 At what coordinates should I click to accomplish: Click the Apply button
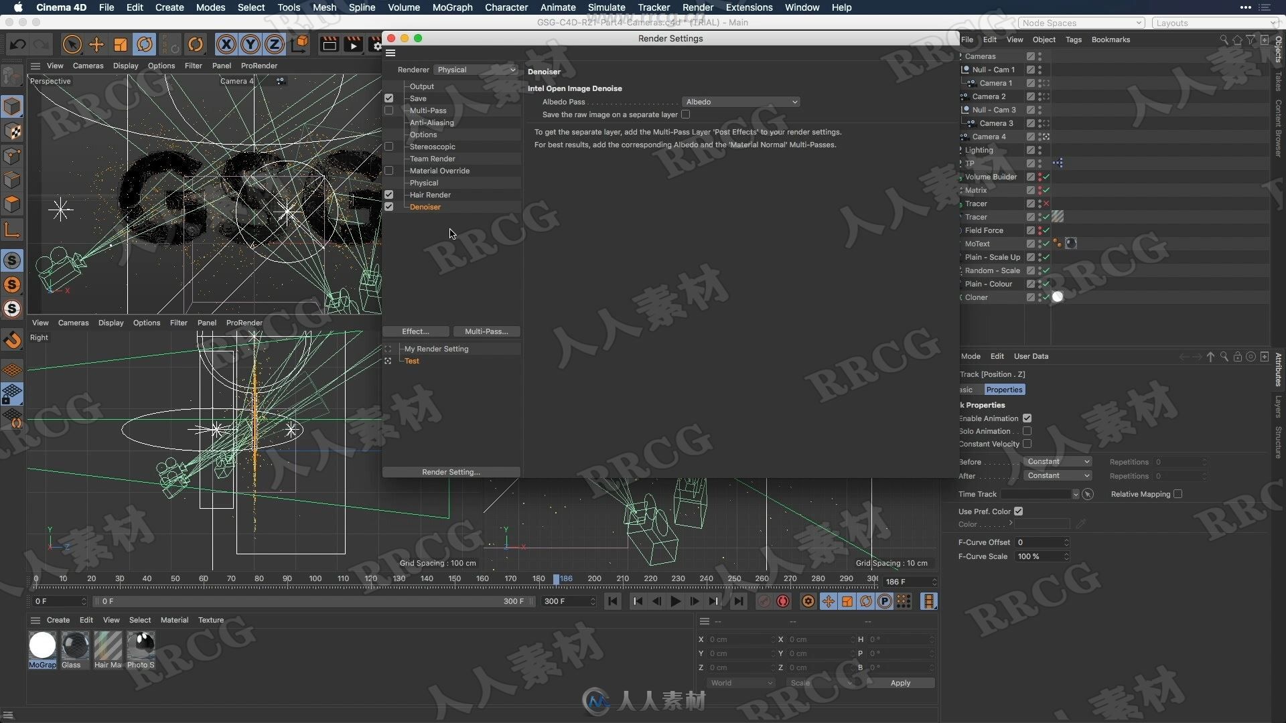900,683
